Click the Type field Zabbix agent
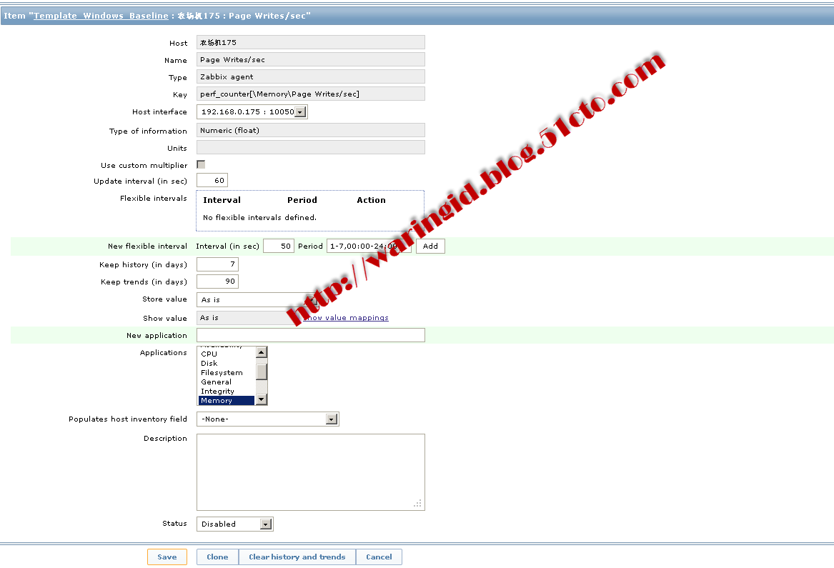This screenshot has width=834, height=568. pyautogui.click(x=311, y=76)
